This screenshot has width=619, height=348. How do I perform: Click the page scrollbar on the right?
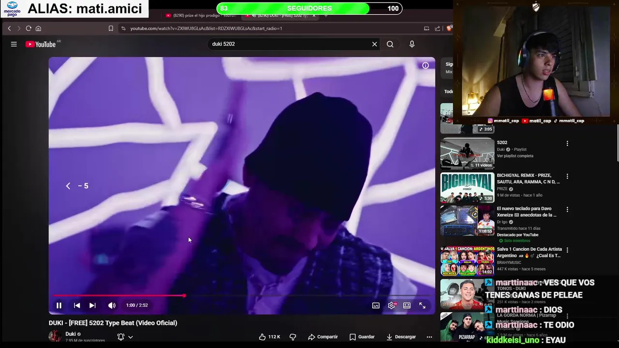click(x=617, y=143)
